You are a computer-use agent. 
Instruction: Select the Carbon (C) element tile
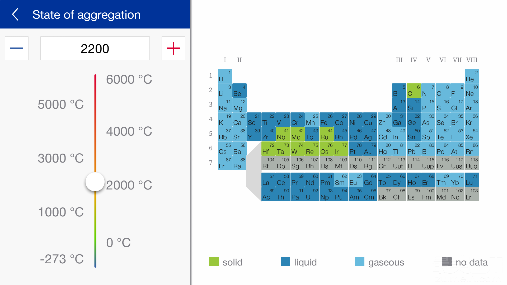[x=414, y=91]
